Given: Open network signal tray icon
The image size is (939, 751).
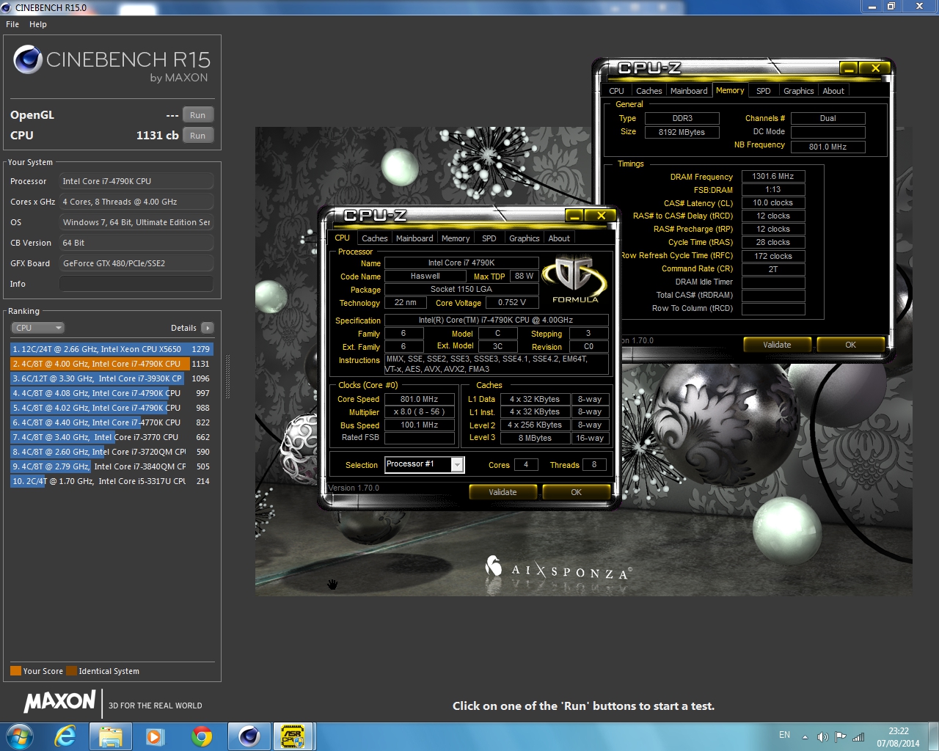Looking at the screenshot, I should click(x=858, y=736).
